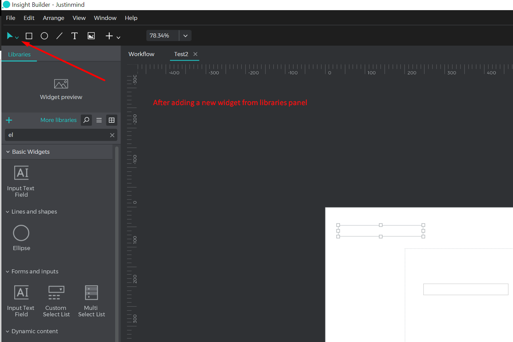Open the add-widget dropdown chevron
The width and height of the screenshot is (513, 342).
119,38
